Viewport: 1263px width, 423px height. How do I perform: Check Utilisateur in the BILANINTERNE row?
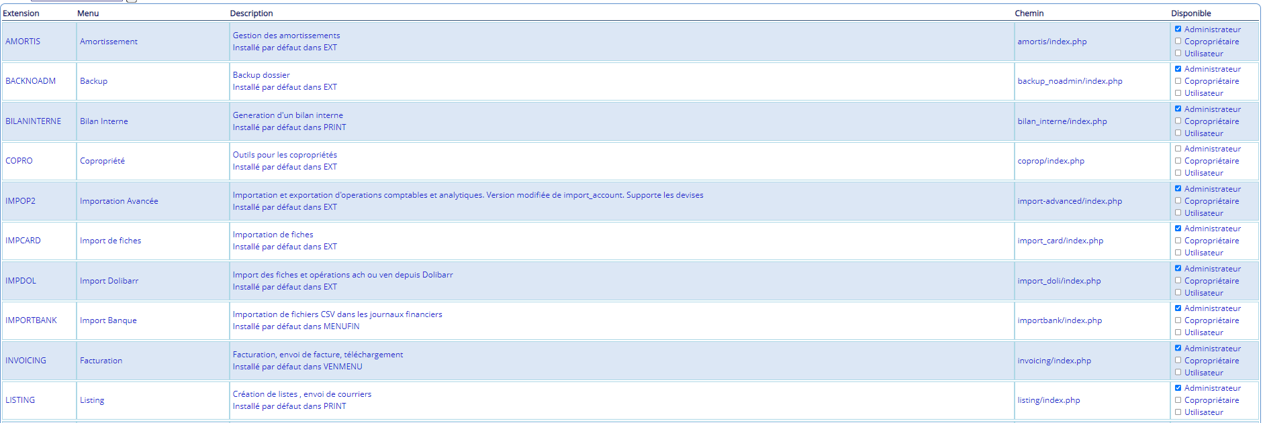click(1178, 133)
